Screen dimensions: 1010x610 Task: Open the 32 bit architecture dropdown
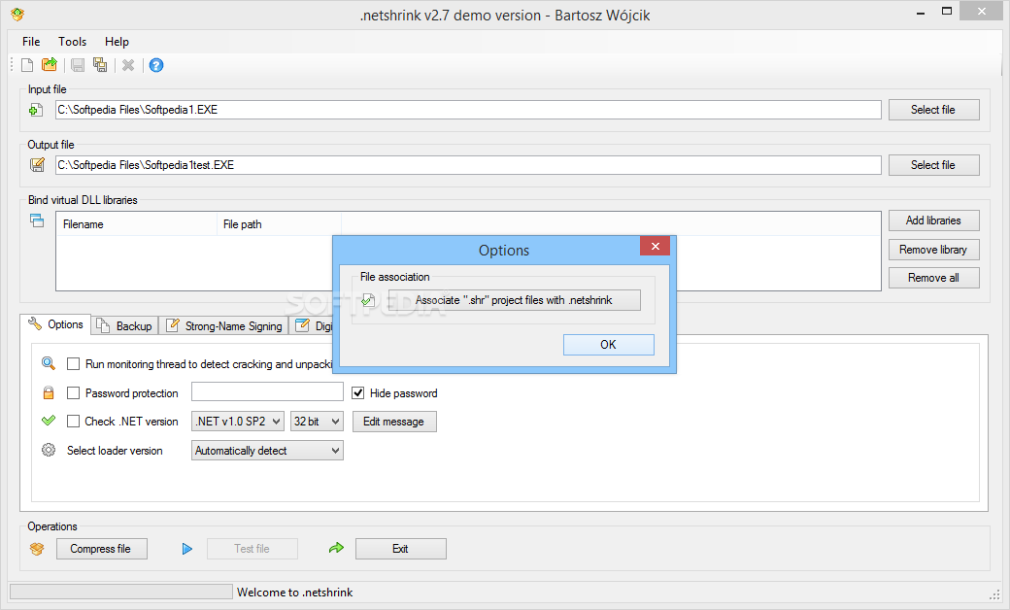tap(317, 422)
